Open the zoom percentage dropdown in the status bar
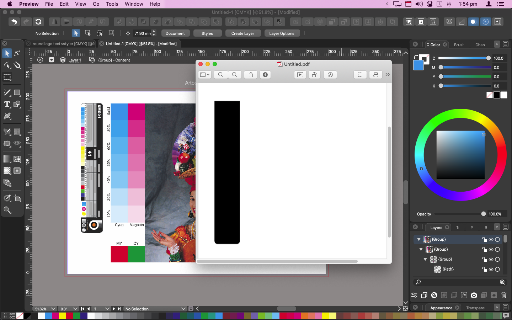 click(x=53, y=309)
